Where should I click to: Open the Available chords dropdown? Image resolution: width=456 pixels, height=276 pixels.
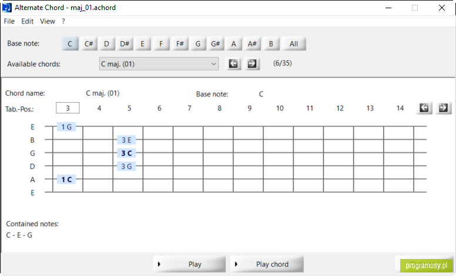coord(159,63)
